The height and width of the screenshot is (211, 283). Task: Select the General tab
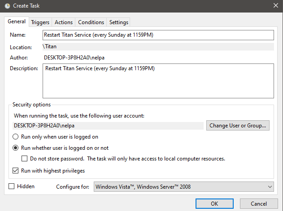click(17, 22)
